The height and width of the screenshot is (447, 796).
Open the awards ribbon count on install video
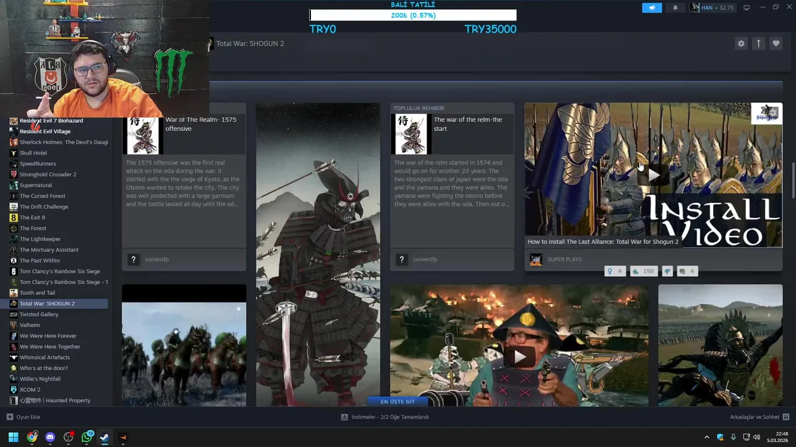[x=614, y=271]
